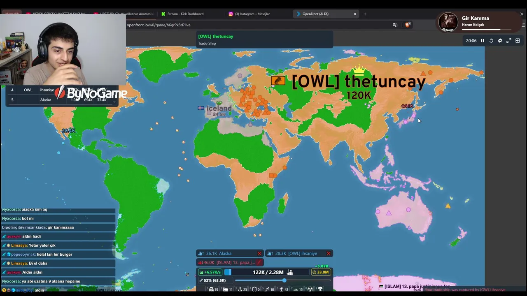Select the Missile Silo icon (10)
Image resolution: width=527 pixels, height=296 pixels.
pyautogui.click(x=267, y=289)
